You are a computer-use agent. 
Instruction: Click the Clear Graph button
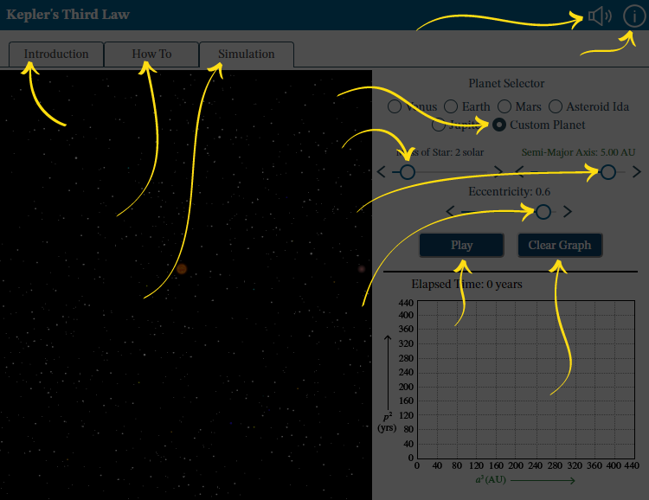coord(560,245)
